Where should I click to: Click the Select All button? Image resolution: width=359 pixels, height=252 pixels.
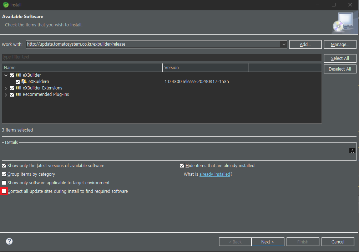[x=340, y=58]
